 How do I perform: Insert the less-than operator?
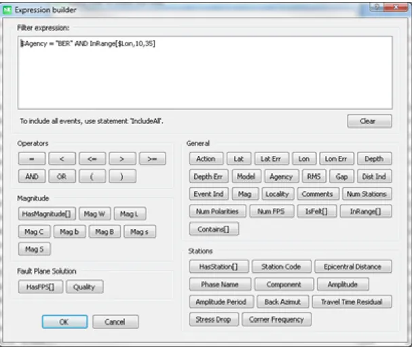click(62, 159)
